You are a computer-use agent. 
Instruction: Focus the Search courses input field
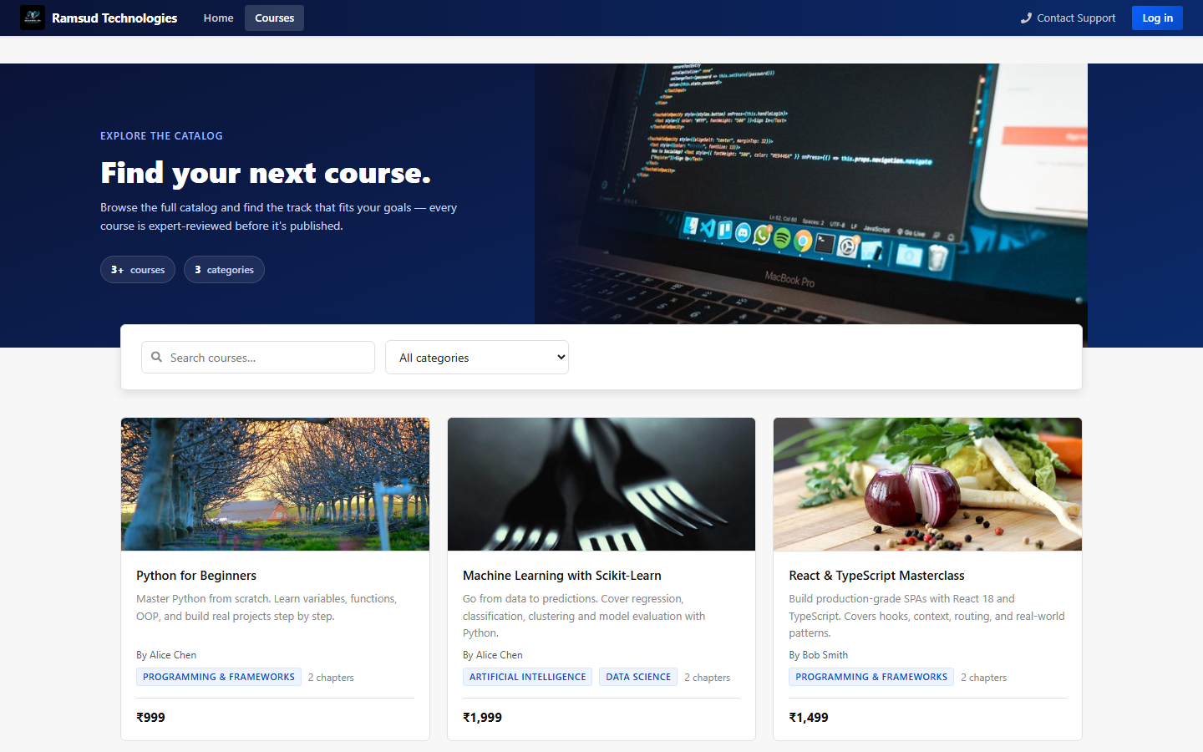tap(258, 358)
